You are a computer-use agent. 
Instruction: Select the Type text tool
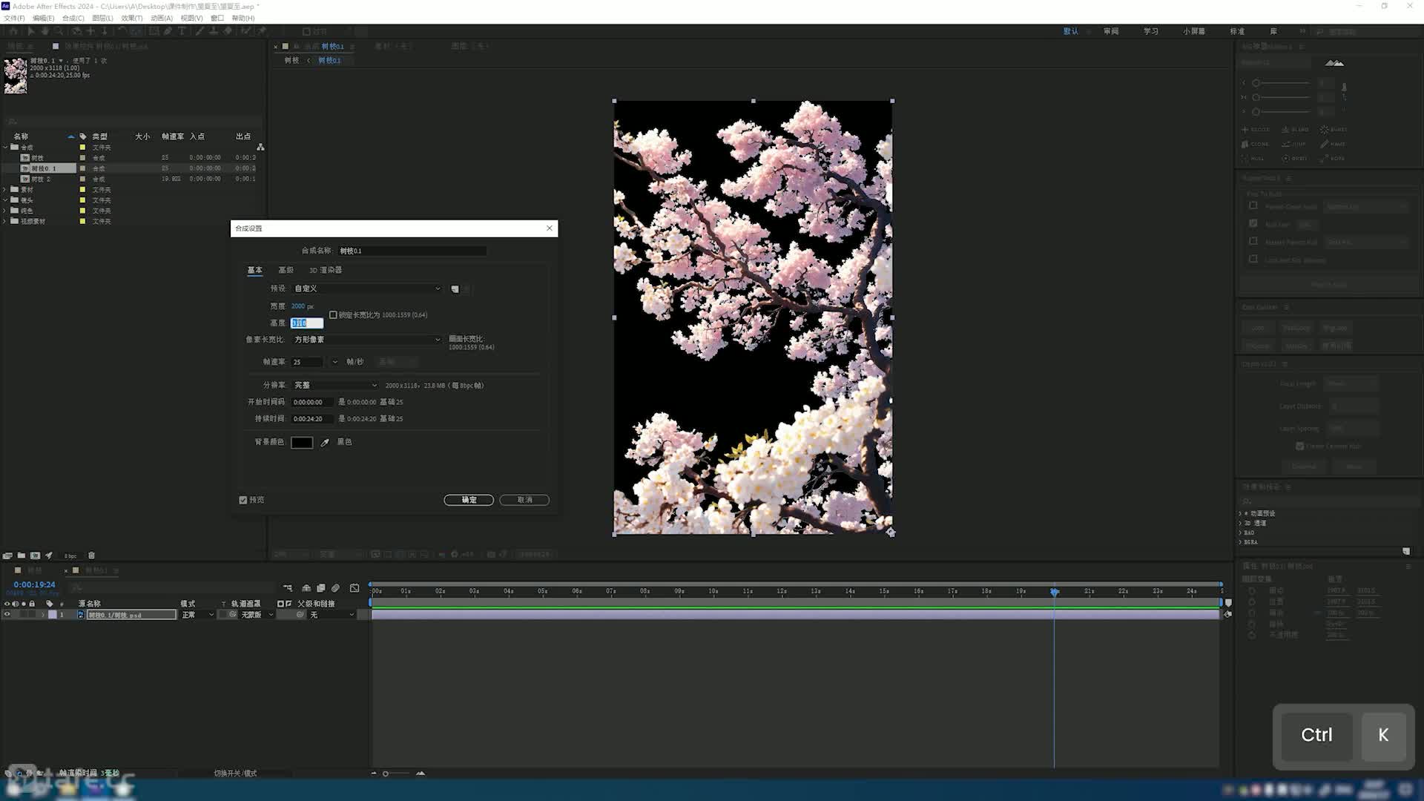click(x=182, y=31)
